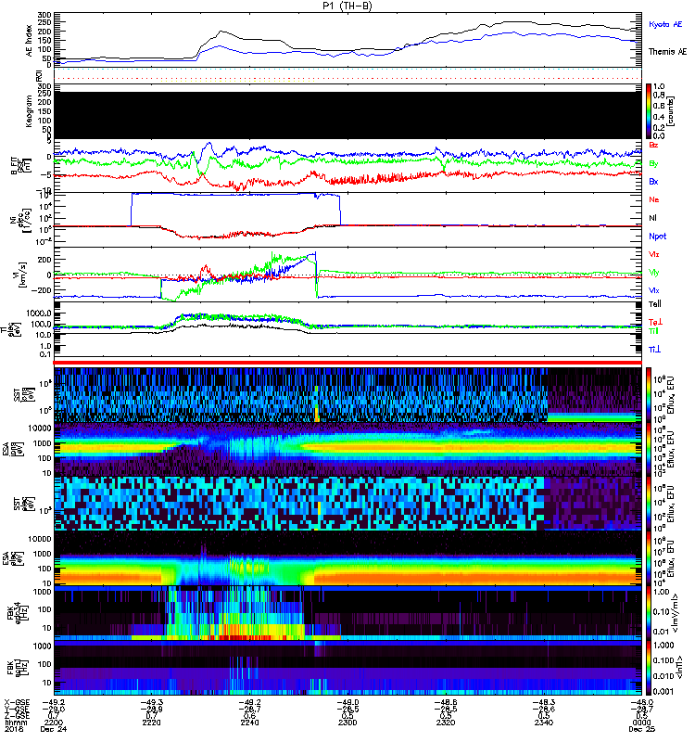Click the 2240 time tick label
The height and width of the screenshot is (742, 695).
pos(249,723)
